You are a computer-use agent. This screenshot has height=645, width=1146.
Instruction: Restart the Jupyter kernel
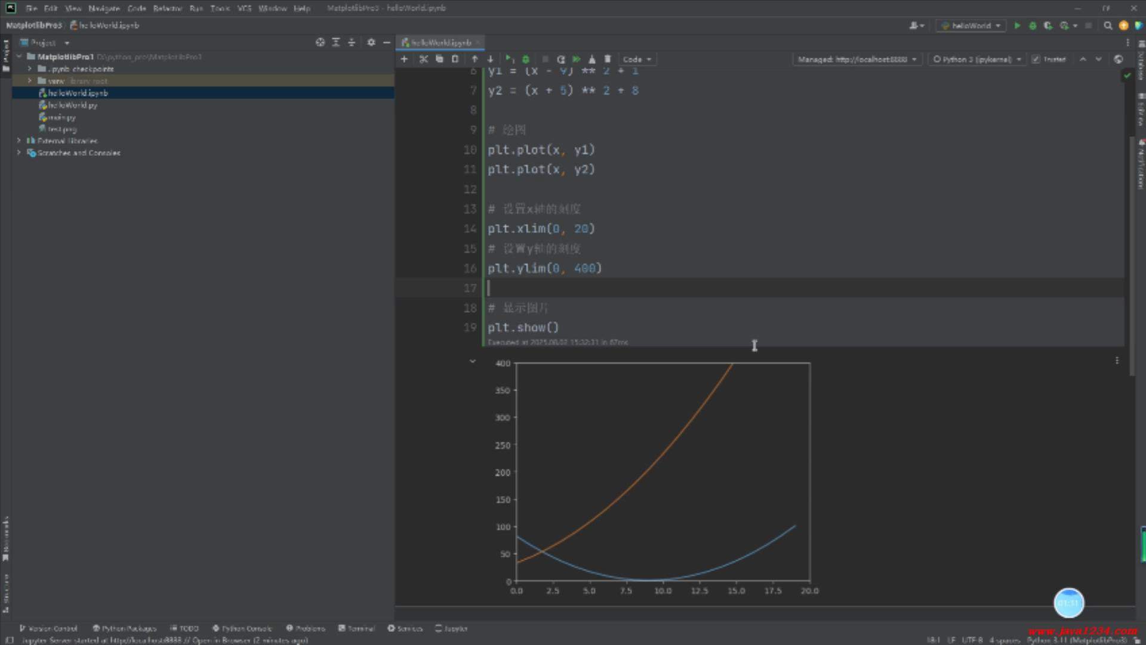560,59
